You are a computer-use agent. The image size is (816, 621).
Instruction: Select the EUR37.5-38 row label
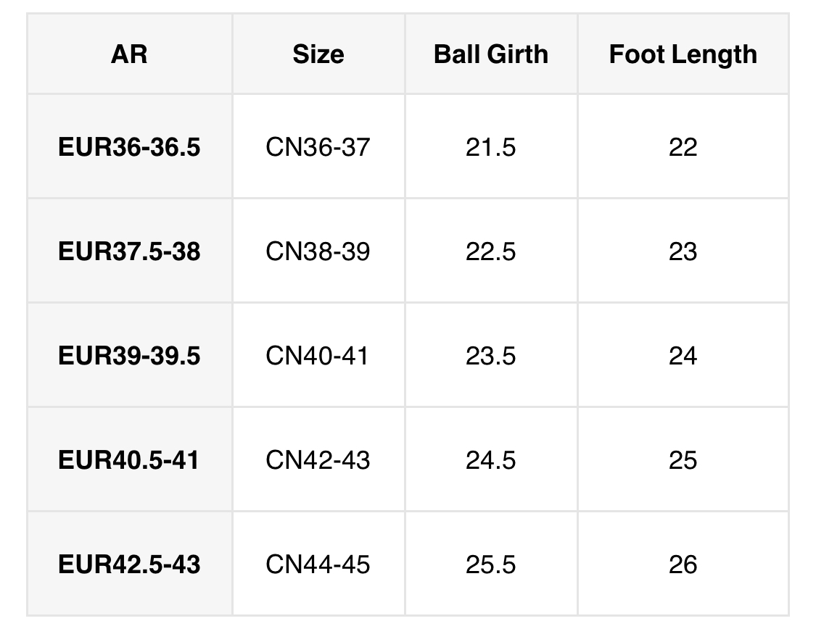click(129, 251)
